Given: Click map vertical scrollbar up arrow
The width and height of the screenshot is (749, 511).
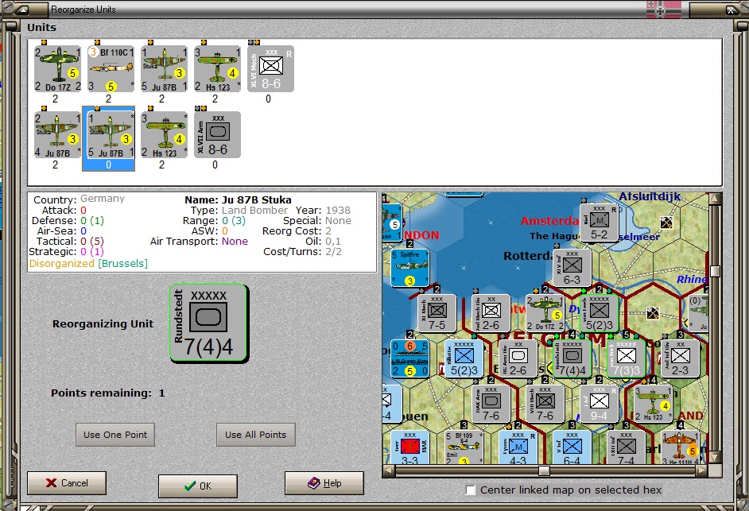Looking at the screenshot, I should [x=715, y=199].
